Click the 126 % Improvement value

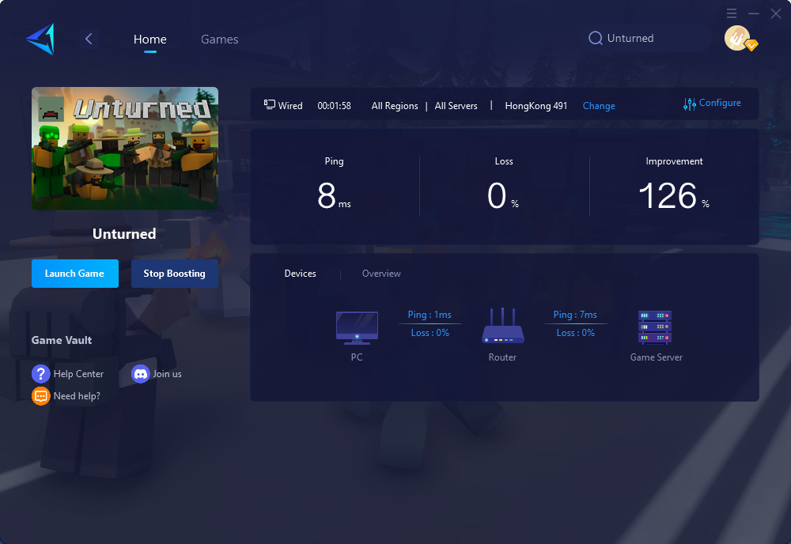tap(674, 195)
